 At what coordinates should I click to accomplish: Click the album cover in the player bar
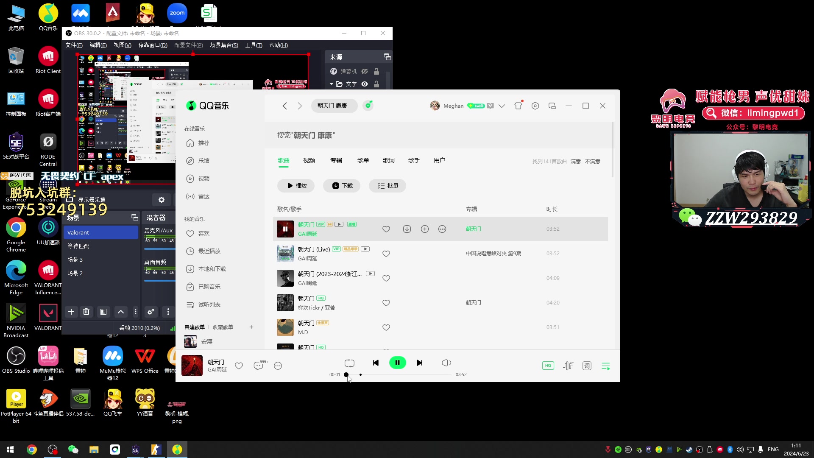click(192, 366)
